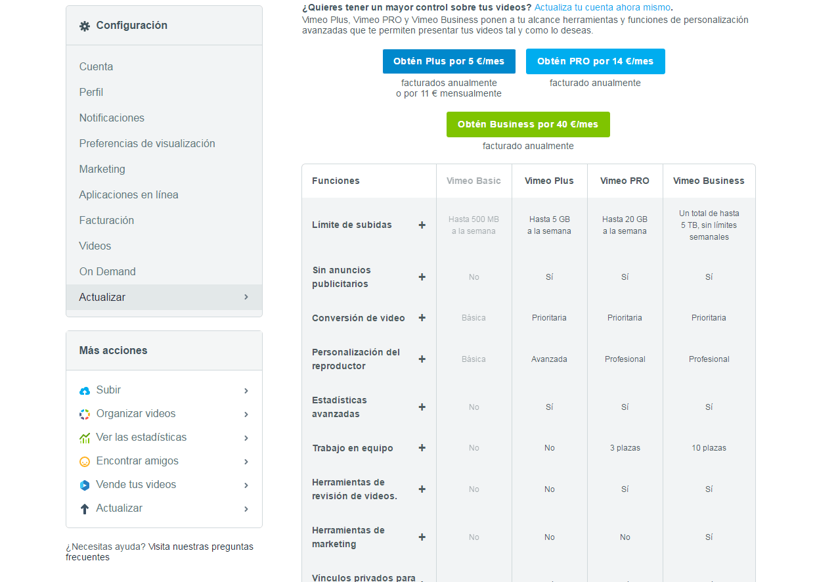The height and width of the screenshot is (582, 815).
Task: Click Obtén Plus por 5 €/mes button
Action: (449, 61)
